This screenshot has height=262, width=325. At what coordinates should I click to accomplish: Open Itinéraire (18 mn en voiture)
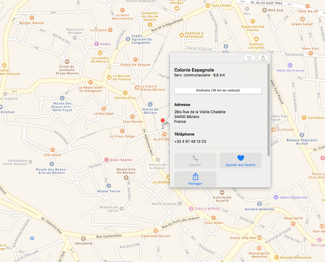tap(218, 91)
